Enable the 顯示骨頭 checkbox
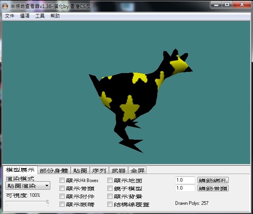Screen dimensions: 253x214 tap(62, 188)
